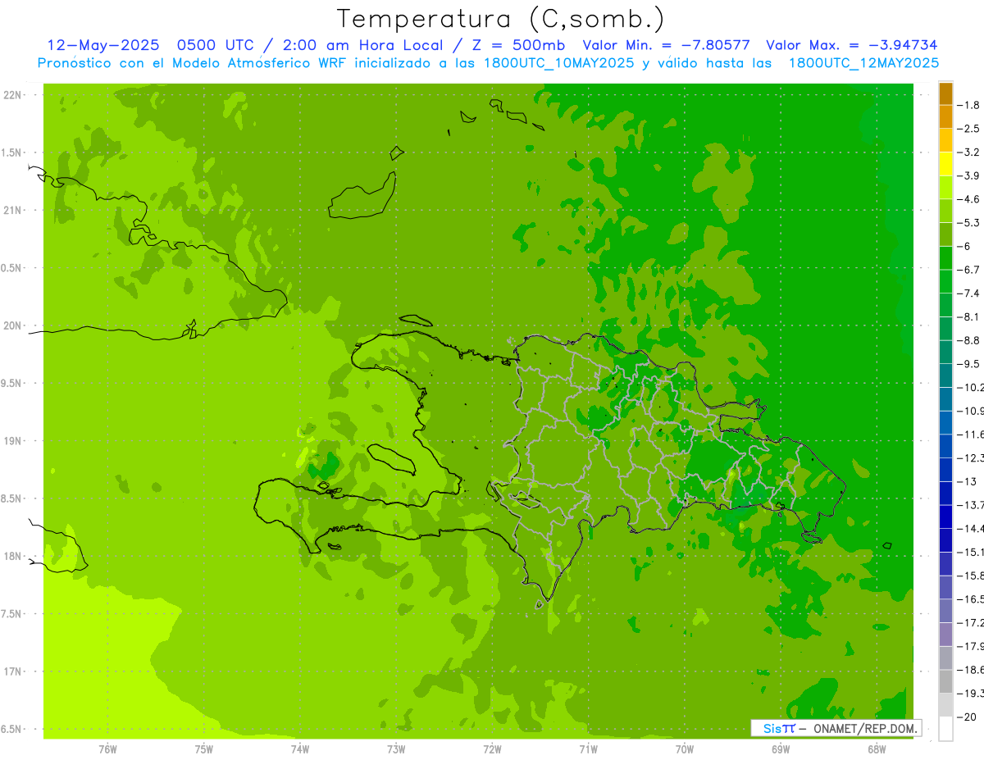Image resolution: width=984 pixels, height=760 pixels.
Task: Pick the lime swatch between -3.9 and -4.6
Action: tap(946, 188)
